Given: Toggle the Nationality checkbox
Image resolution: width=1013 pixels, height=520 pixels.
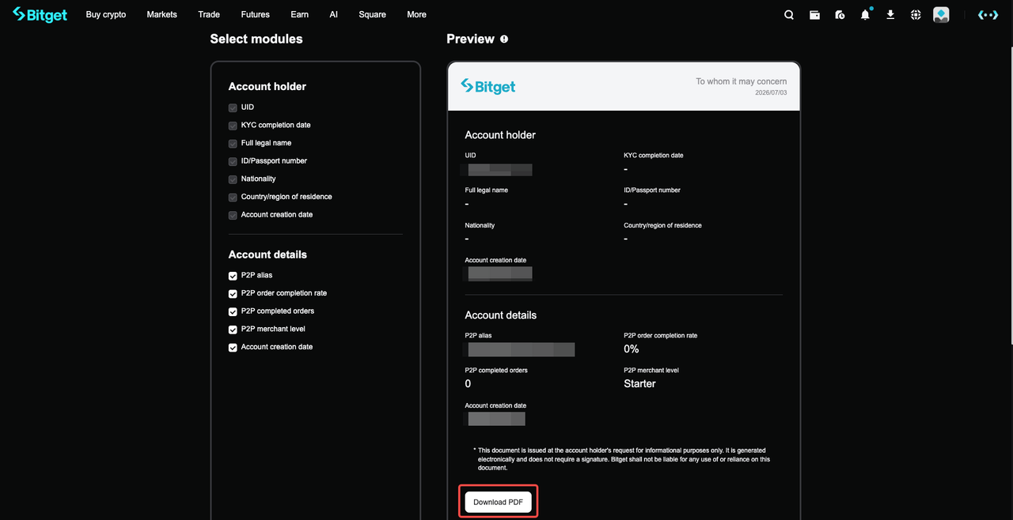Looking at the screenshot, I should tap(233, 179).
